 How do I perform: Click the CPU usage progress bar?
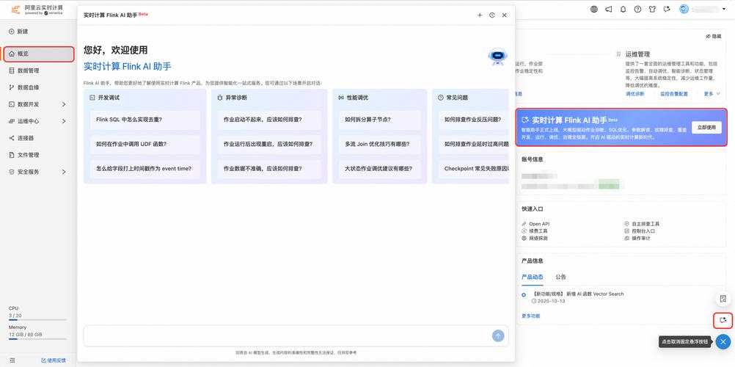point(37,320)
